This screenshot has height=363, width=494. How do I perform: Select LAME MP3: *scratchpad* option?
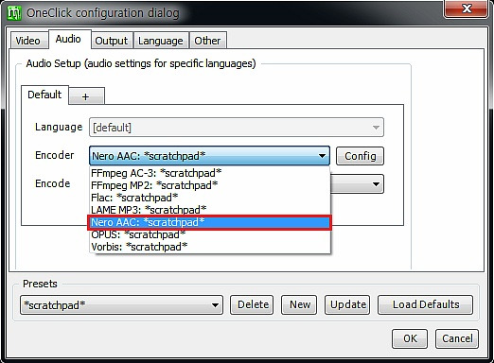(x=210, y=210)
